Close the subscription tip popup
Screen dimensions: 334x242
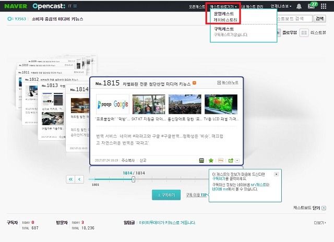(276, 174)
